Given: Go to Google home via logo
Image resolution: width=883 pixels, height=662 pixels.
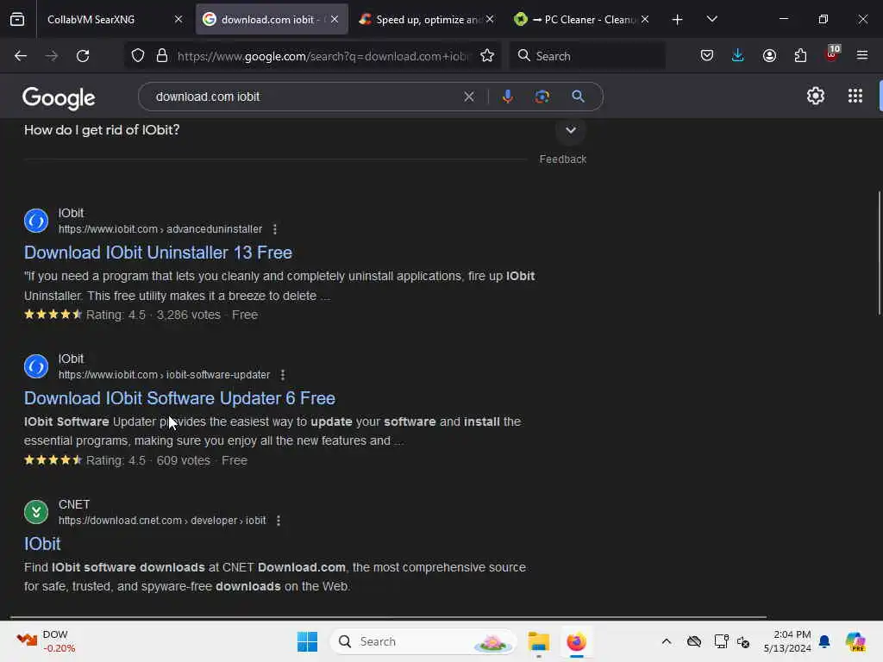Looking at the screenshot, I should 59,98.
